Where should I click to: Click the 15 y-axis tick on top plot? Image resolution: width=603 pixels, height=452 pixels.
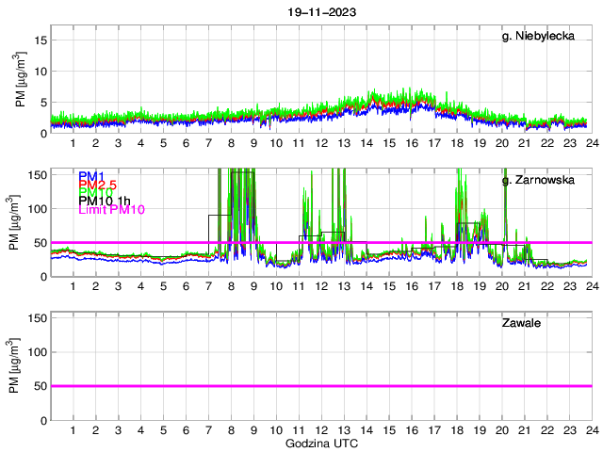point(41,40)
